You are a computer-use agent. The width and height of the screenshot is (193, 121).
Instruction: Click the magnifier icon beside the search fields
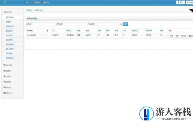pos(121,24)
